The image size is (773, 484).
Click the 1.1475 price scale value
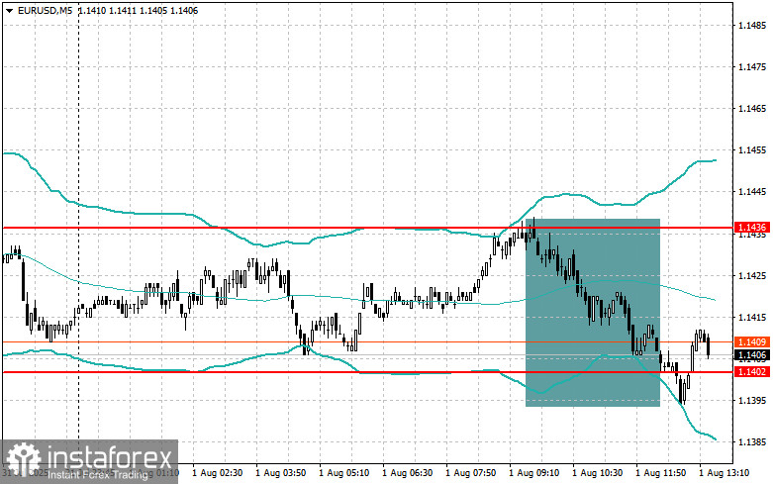(752, 66)
